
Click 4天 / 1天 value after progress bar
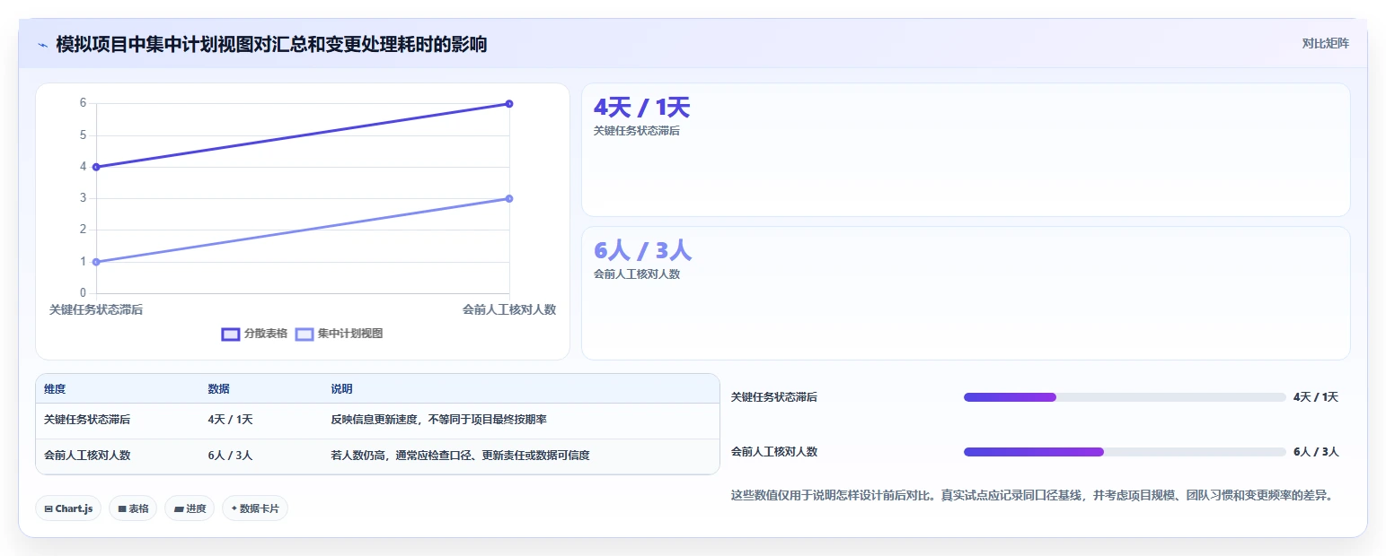click(x=1316, y=397)
